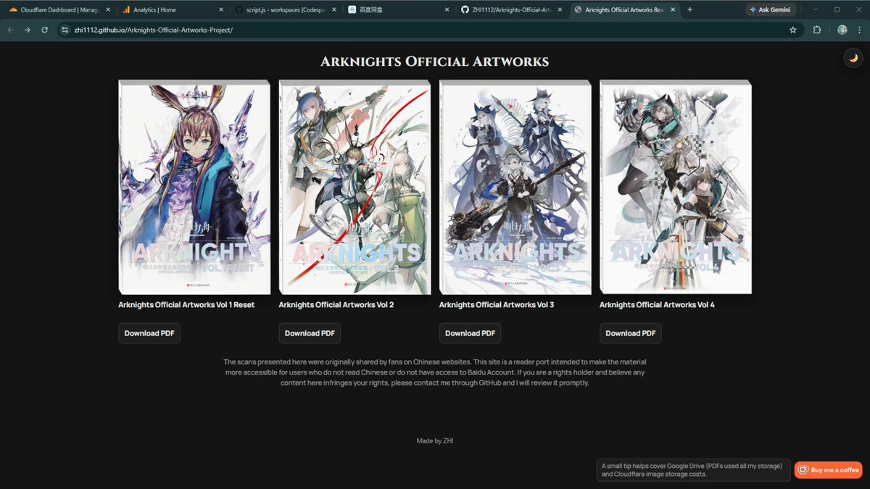The image size is (870, 489).
Task: Open the Chrome profile avatar
Action: (842, 30)
